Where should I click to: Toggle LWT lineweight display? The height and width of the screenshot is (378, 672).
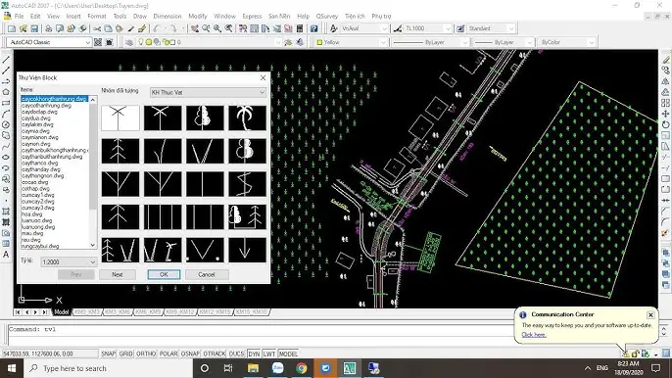pos(269,354)
